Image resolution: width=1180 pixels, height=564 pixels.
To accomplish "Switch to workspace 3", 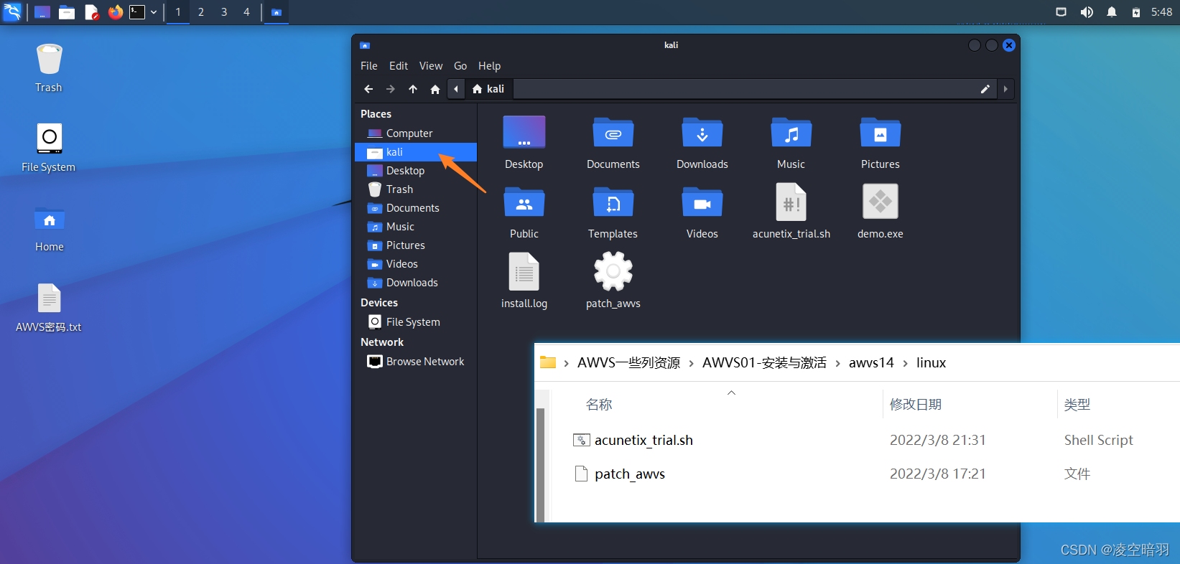I will [x=224, y=12].
